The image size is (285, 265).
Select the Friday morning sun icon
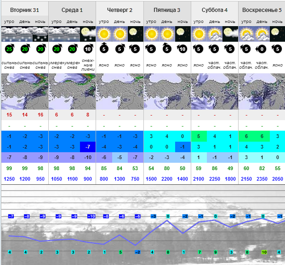click(x=151, y=34)
